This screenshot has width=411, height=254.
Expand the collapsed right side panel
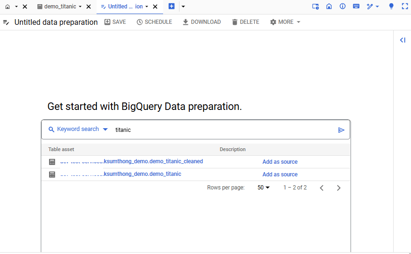pyautogui.click(x=402, y=40)
